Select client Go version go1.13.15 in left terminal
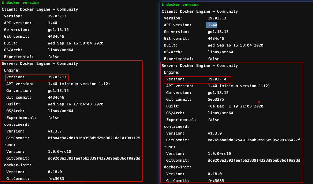The image size is (313, 184). [x=58, y=30]
